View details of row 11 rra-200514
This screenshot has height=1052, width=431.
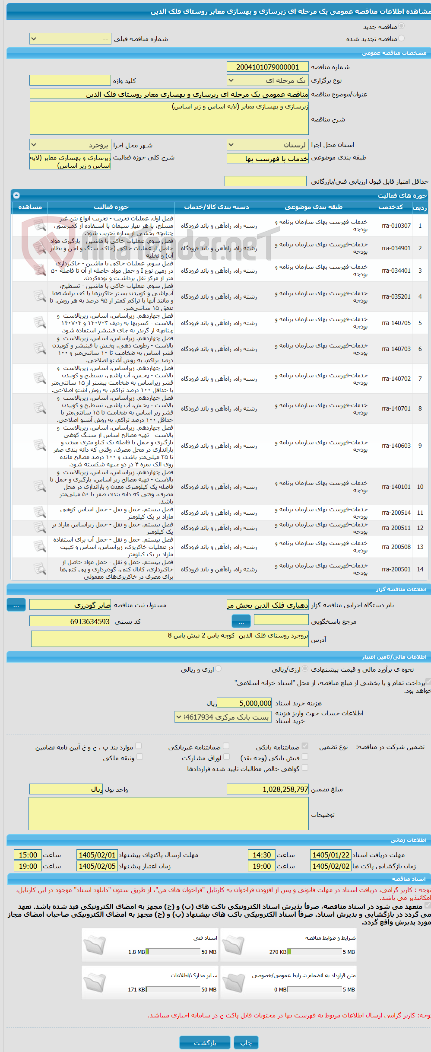pyautogui.click(x=40, y=513)
